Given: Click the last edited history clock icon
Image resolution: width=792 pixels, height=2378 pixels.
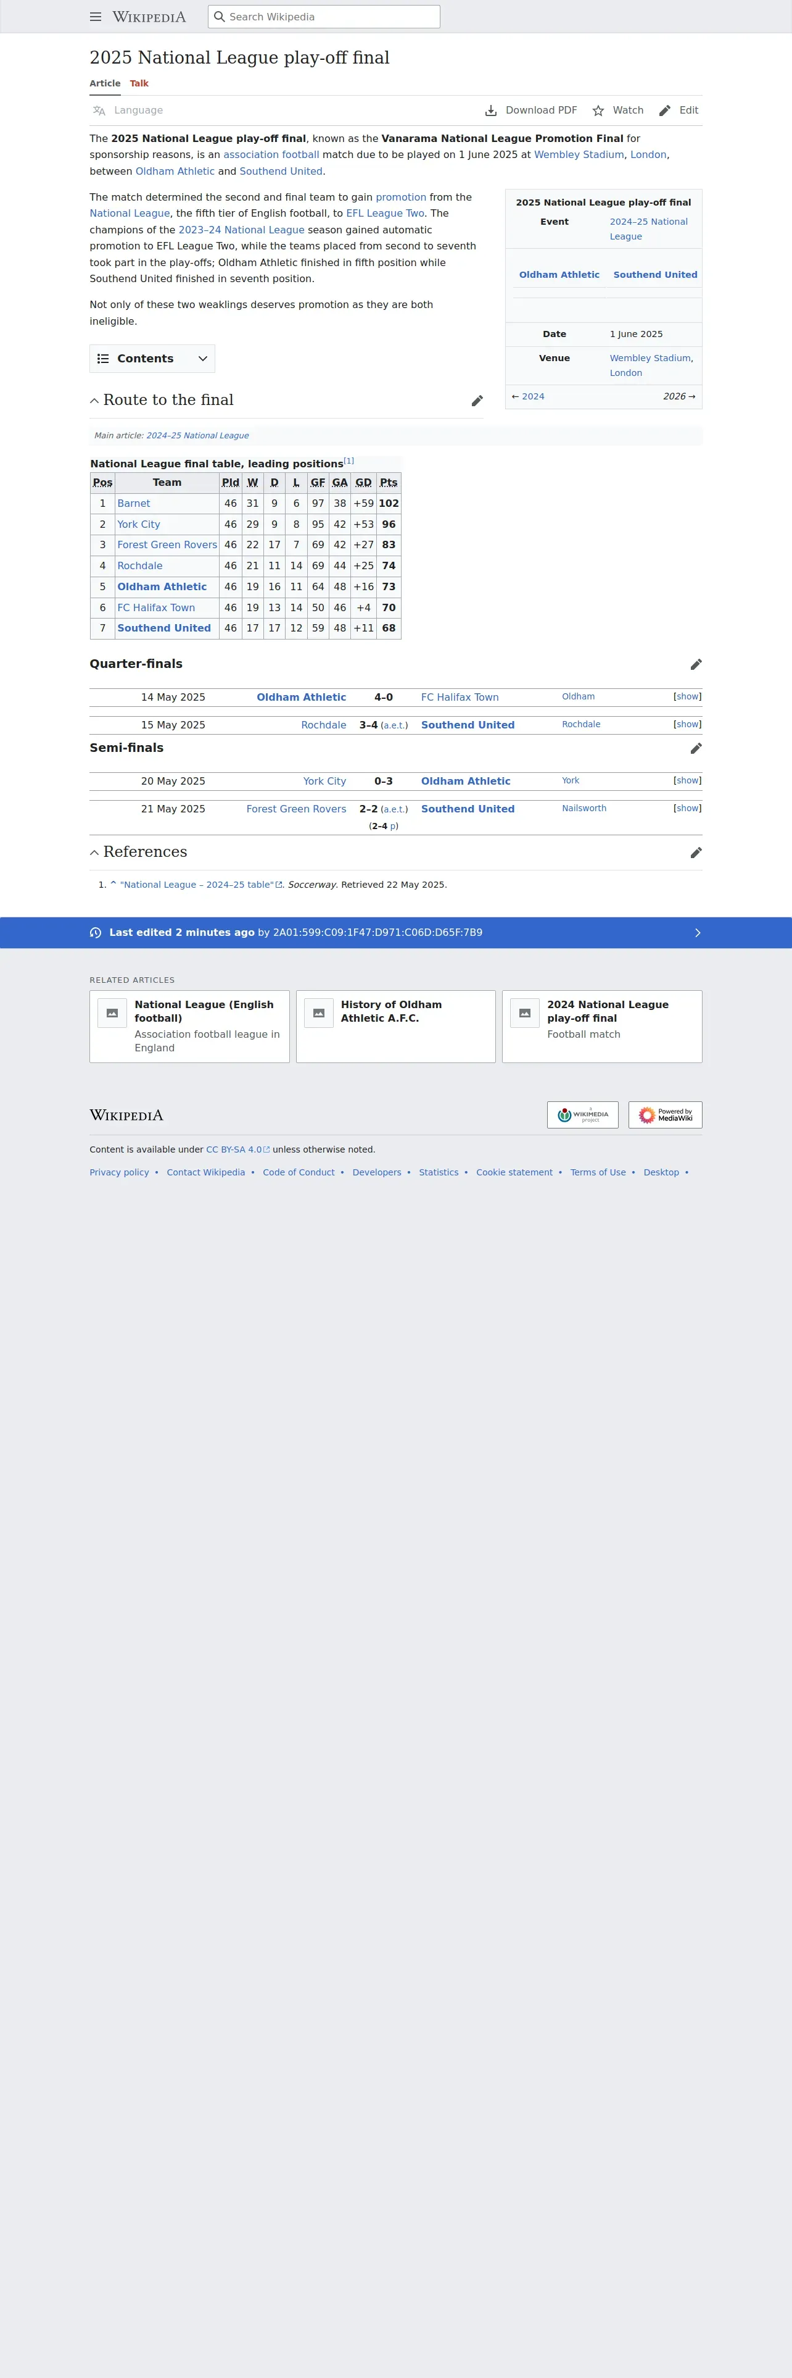Looking at the screenshot, I should [96, 932].
